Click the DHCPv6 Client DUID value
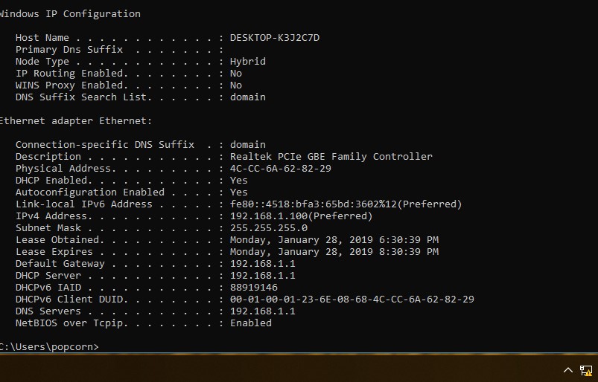 [x=352, y=300]
